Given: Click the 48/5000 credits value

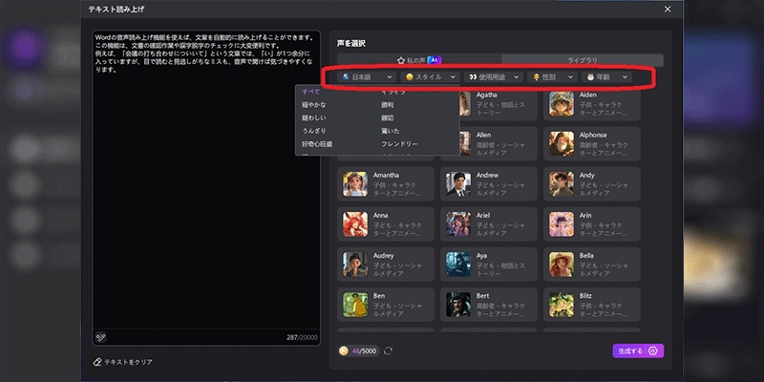Looking at the screenshot, I should click(364, 350).
